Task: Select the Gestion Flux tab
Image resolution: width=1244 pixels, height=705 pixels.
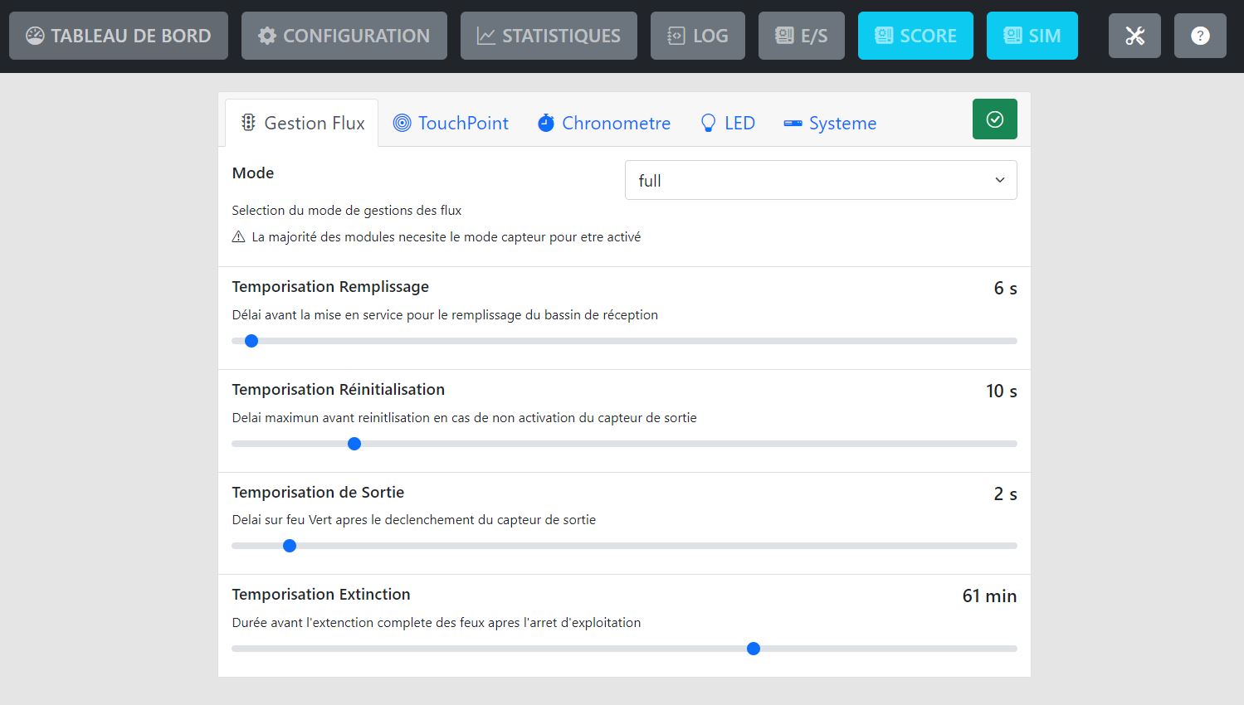Action: point(302,123)
